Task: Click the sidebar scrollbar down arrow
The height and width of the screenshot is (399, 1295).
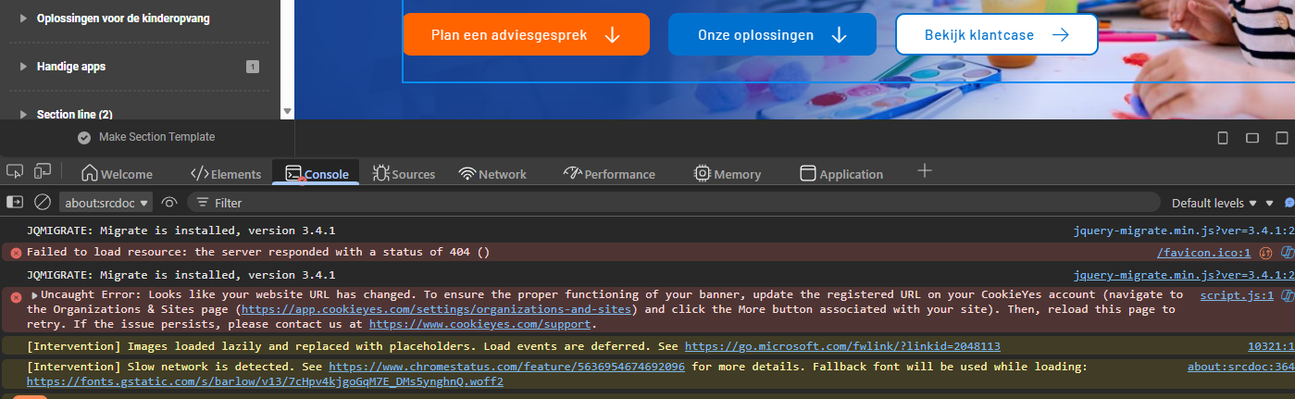Action: pos(286,112)
